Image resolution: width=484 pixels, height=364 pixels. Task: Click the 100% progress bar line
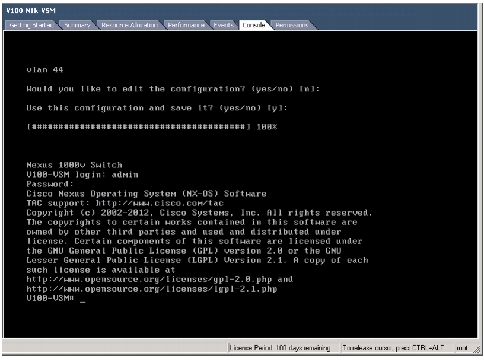152,126
